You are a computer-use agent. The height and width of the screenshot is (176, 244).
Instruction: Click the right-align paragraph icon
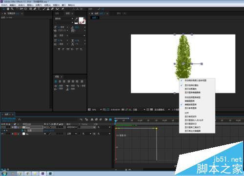[64, 81]
